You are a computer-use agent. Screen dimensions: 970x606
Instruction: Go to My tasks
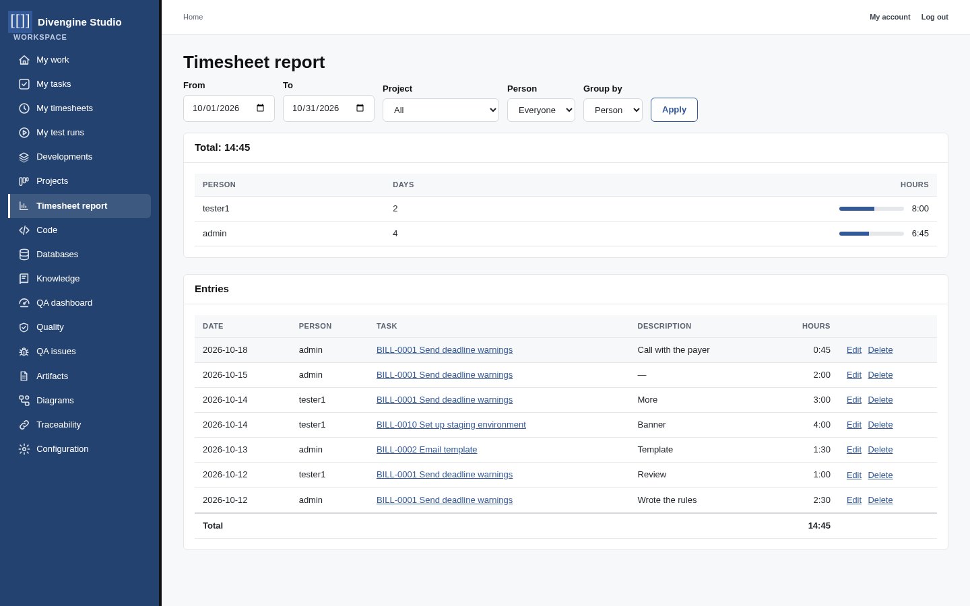[79, 84]
